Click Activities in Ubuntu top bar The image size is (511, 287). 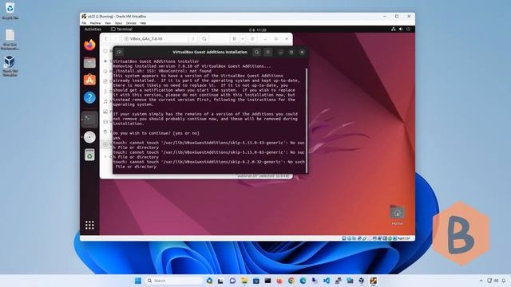[x=93, y=29]
